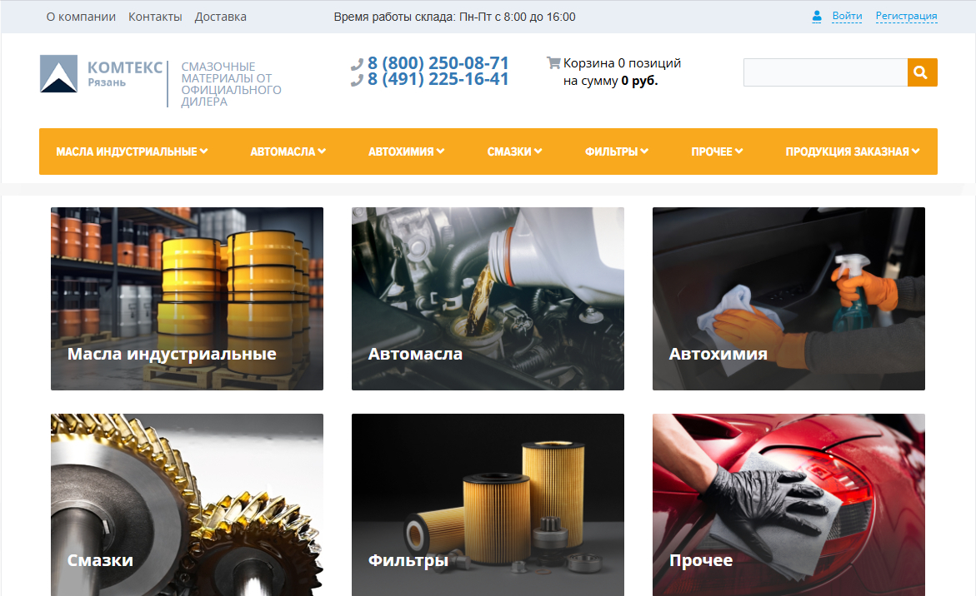The height and width of the screenshot is (596, 976).
Task: Click the Komtex triangle logo icon
Action: click(58, 73)
